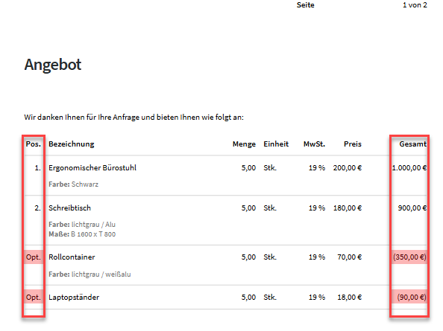The width and height of the screenshot is (443, 331).
Task: Select the 900,00 € total for Schreibtisch
Action: point(412,208)
